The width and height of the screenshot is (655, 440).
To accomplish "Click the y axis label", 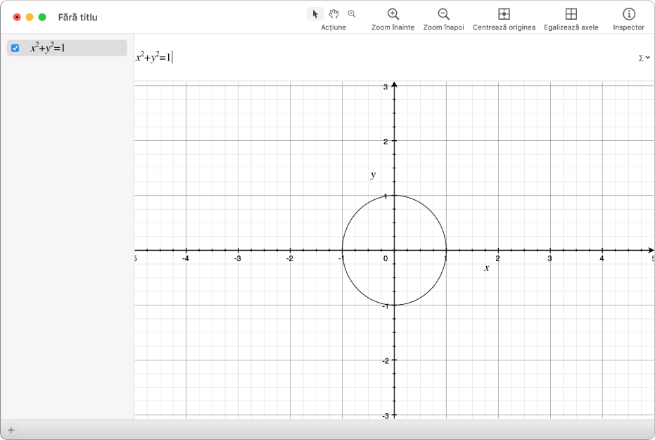I will (373, 175).
